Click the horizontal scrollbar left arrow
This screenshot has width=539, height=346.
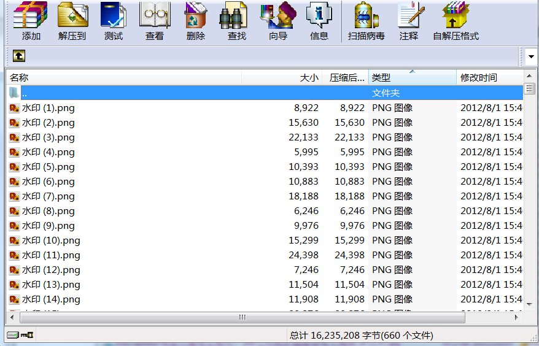point(12,318)
